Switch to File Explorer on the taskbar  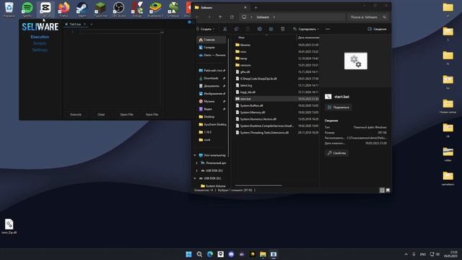(263, 254)
